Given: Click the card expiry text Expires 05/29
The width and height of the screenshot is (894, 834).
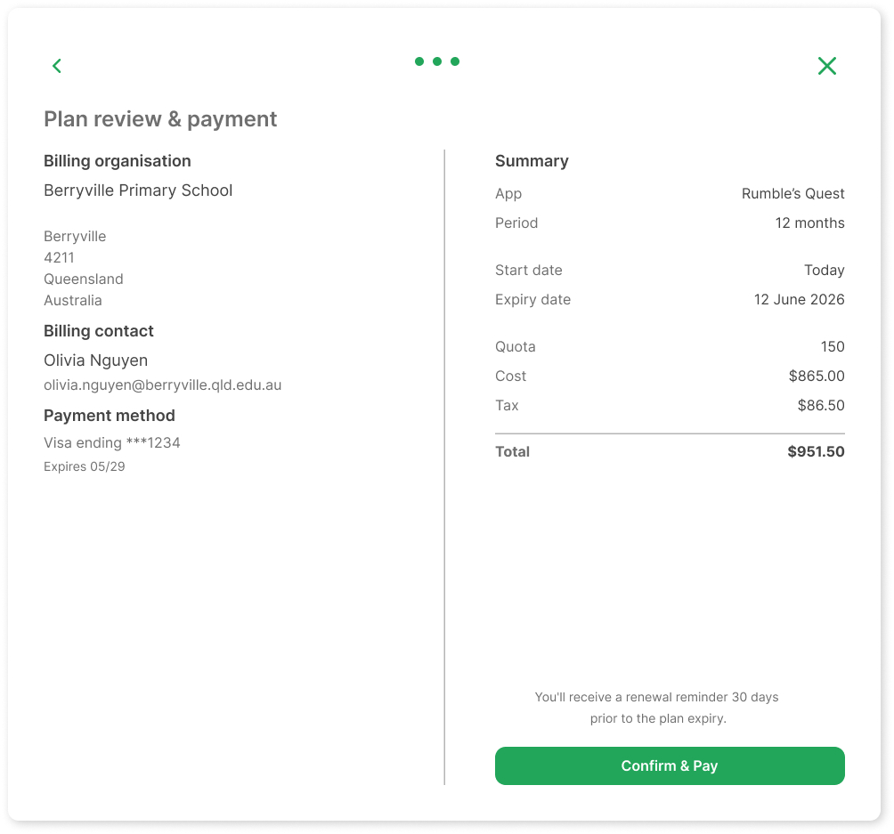Looking at the screenshot, I should [x=84, y=466].
